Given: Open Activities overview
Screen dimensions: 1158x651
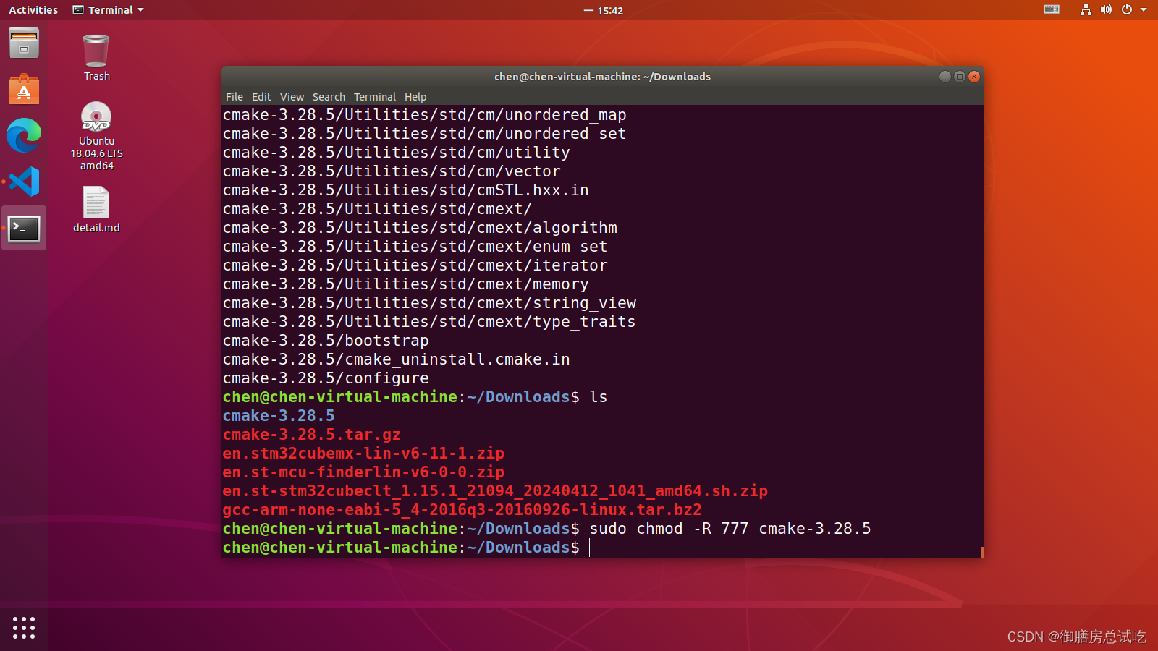Looking at the screenshot, I should tap(33, 10).
